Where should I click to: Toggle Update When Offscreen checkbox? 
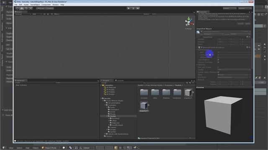pos(218,72)
